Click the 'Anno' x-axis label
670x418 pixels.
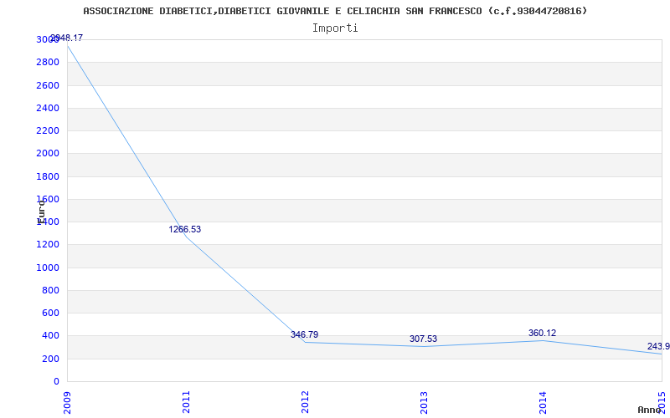(x=649, y=410)
